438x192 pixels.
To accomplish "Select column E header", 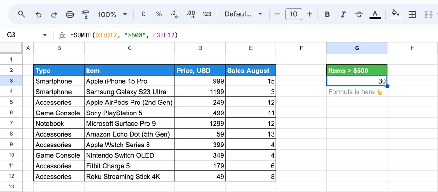I will point(251,48).
